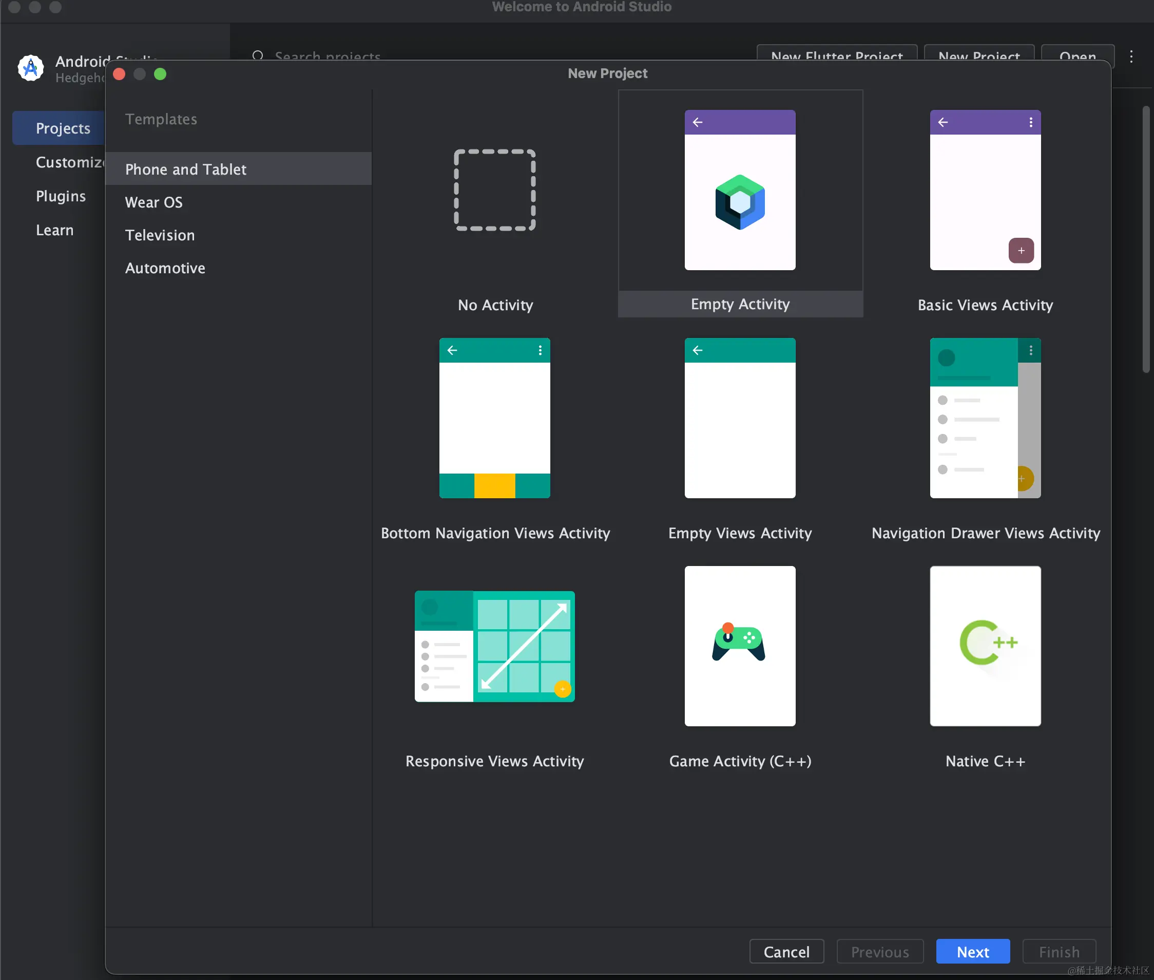Click the Navigation Drawer Views Activity label

click(x=985, y=533)
